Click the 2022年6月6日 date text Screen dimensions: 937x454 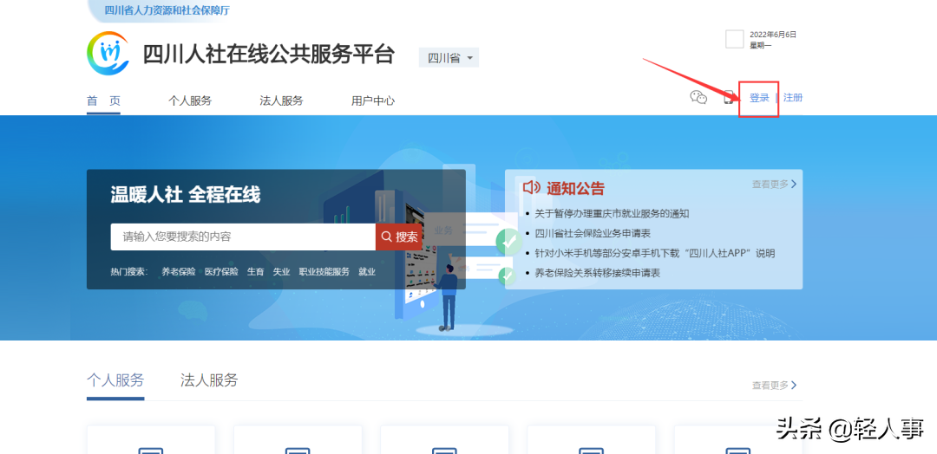pos(773,35)
